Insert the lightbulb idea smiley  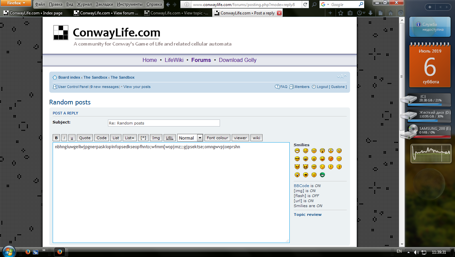(x=297, y=175)
